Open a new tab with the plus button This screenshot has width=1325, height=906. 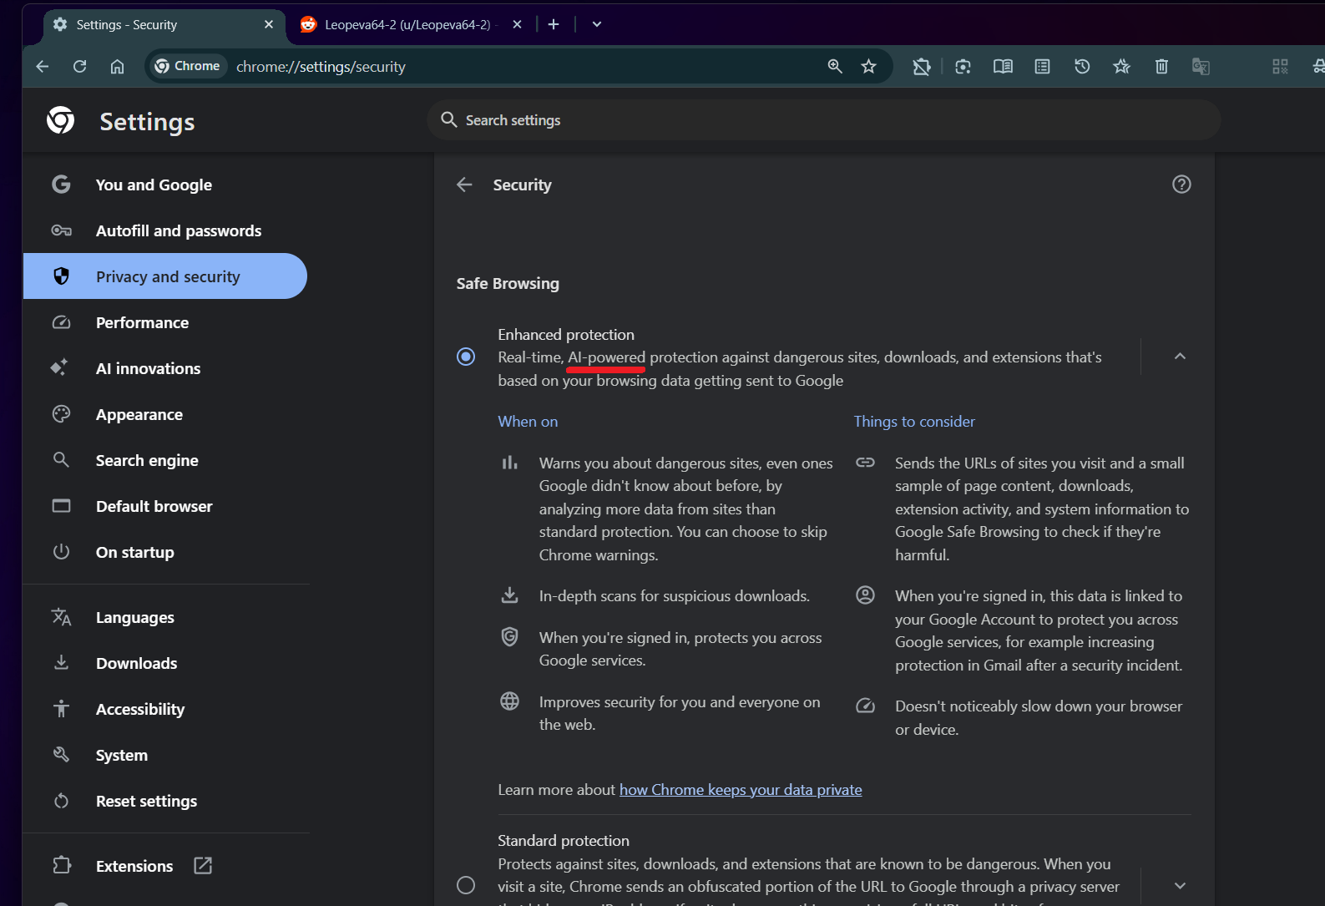(x=554, y=24)
